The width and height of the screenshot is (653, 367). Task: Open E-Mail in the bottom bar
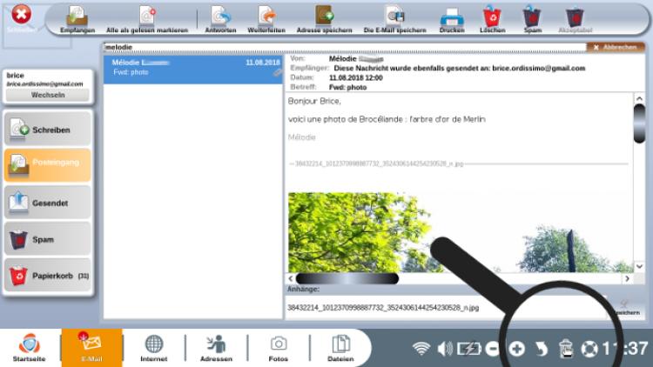click(x=91, y=347)
